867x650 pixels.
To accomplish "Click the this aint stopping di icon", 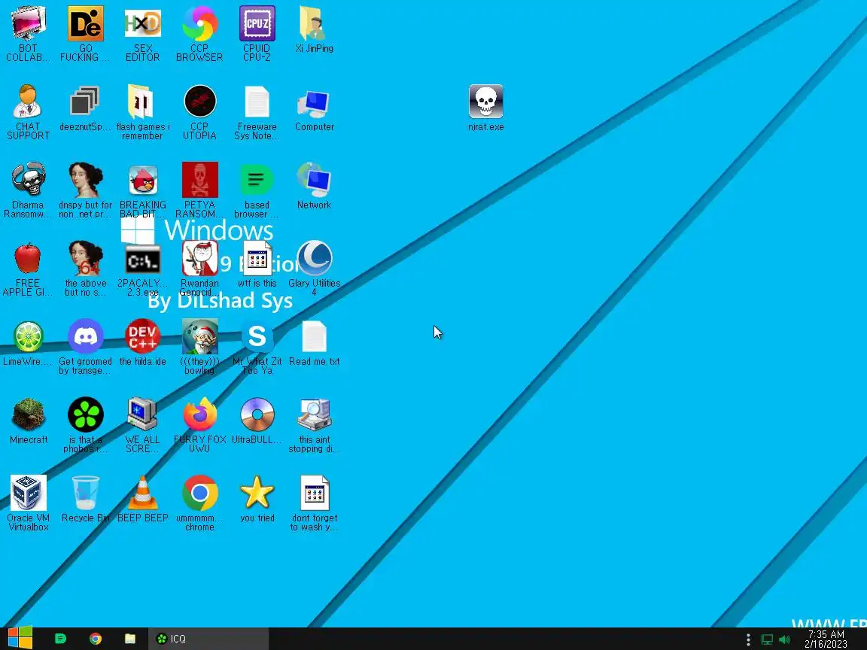I will click(x=314, y=415).
